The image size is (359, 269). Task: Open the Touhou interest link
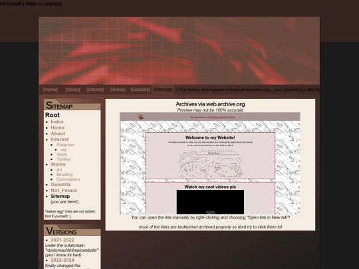click(x=63, y=159)
